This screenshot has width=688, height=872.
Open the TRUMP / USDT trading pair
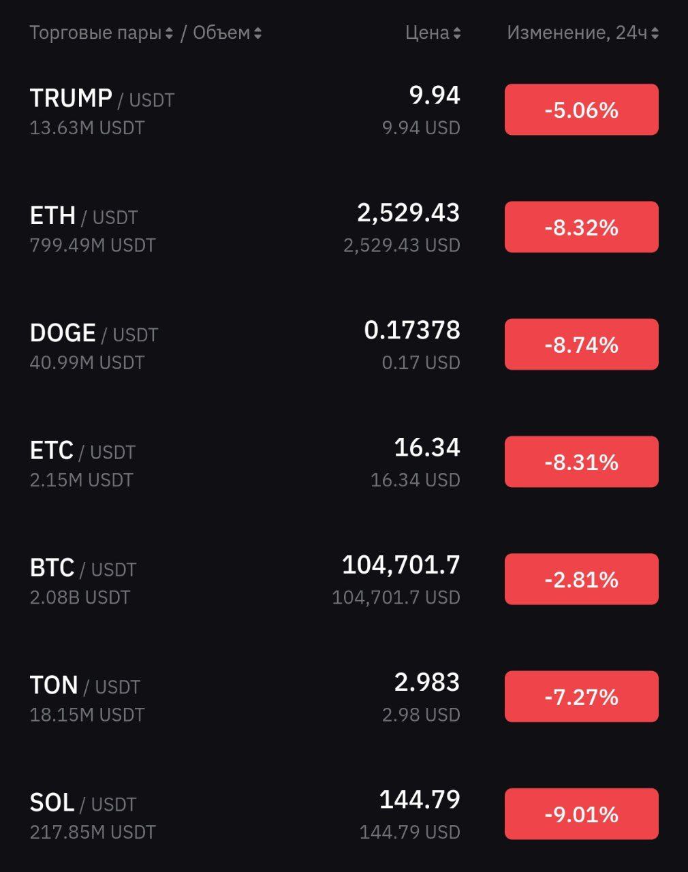point(344,110)
